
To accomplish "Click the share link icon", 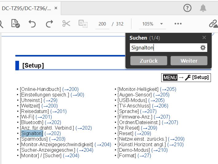I will (x=212, y=24).
